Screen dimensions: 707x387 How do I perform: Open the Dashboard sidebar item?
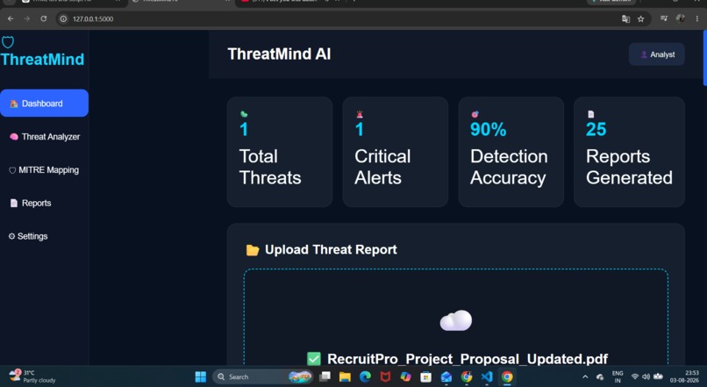point(44,104)
